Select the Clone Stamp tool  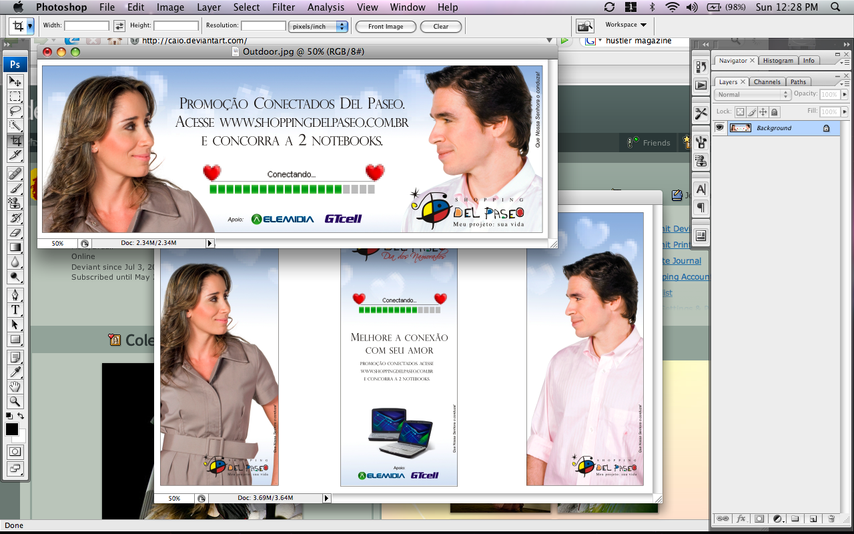click(x=15, y=203)
